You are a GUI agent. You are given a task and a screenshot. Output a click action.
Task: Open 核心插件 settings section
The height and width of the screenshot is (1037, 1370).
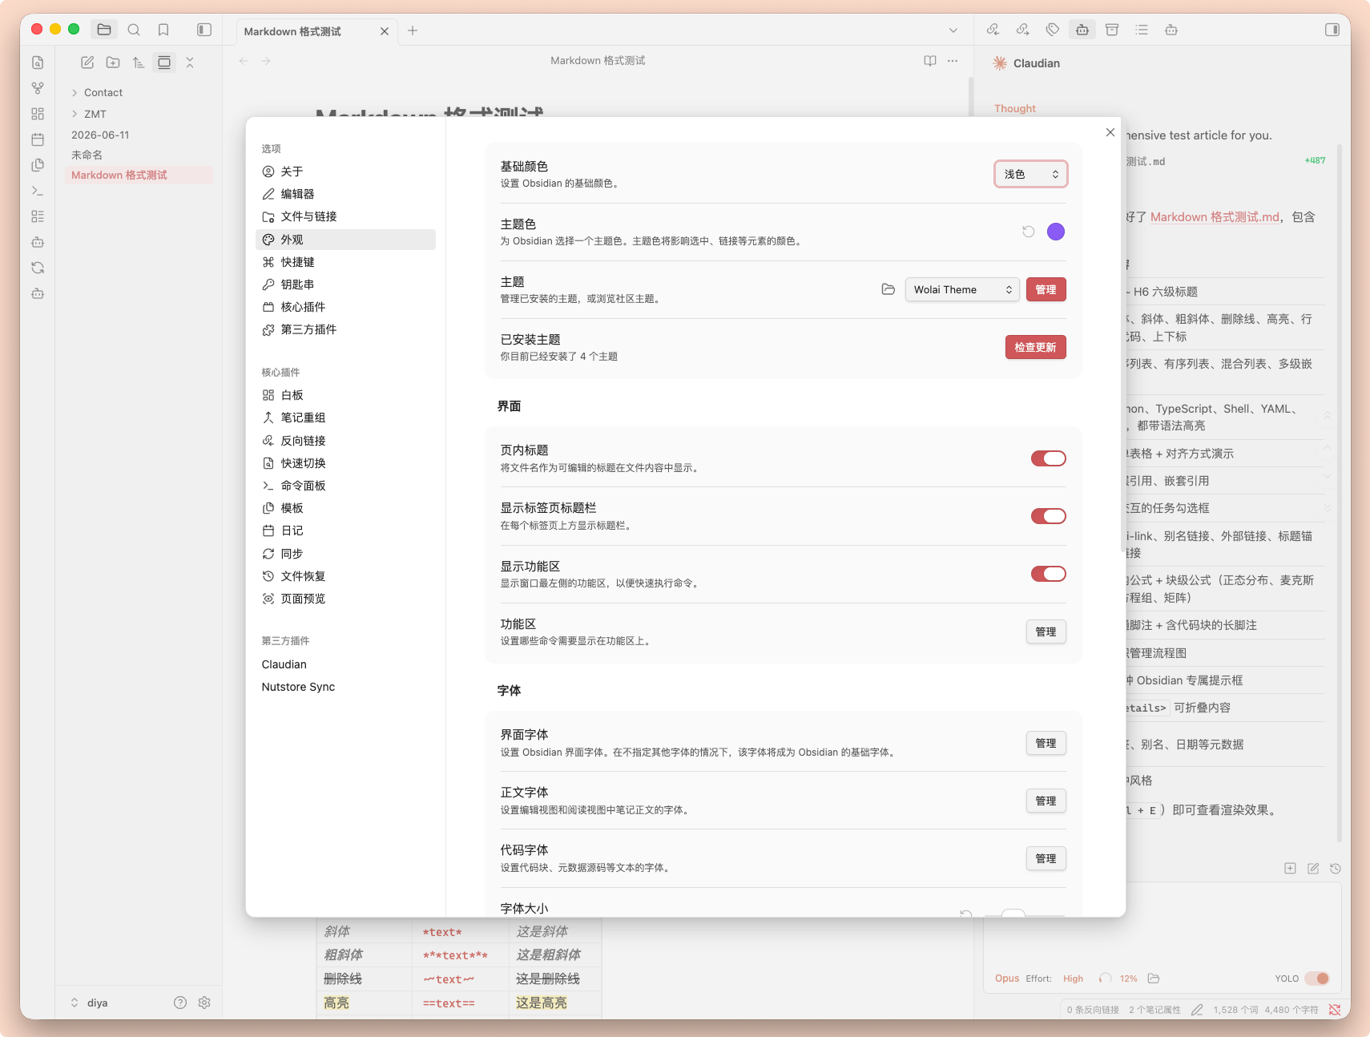[x=345, y=307]
